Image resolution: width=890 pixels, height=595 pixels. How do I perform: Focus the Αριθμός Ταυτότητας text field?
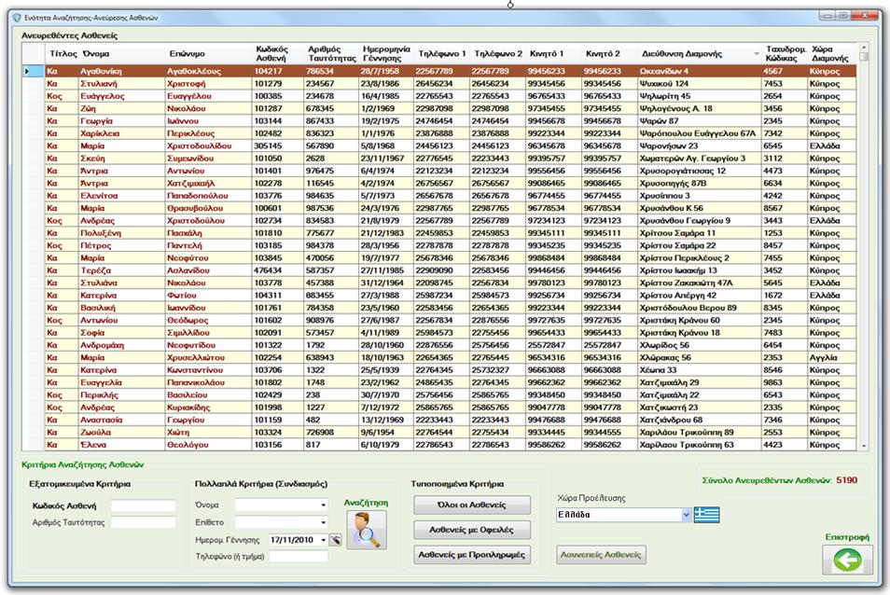143,522
